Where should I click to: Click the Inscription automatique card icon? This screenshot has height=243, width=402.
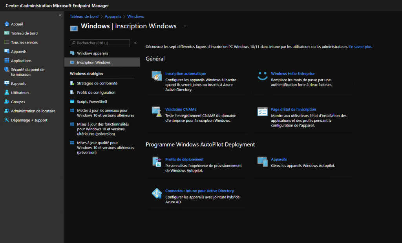coord(157,76)
